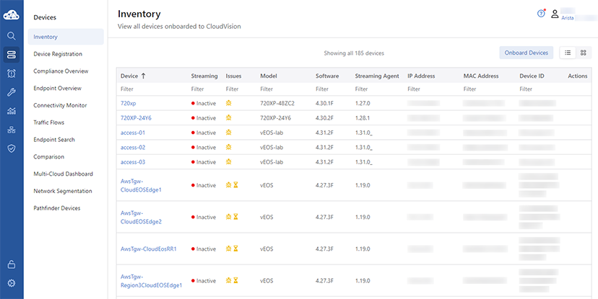Switch to grid tile view layout
The width and height of the screenshot is (598, 299).
click(583, 53)
